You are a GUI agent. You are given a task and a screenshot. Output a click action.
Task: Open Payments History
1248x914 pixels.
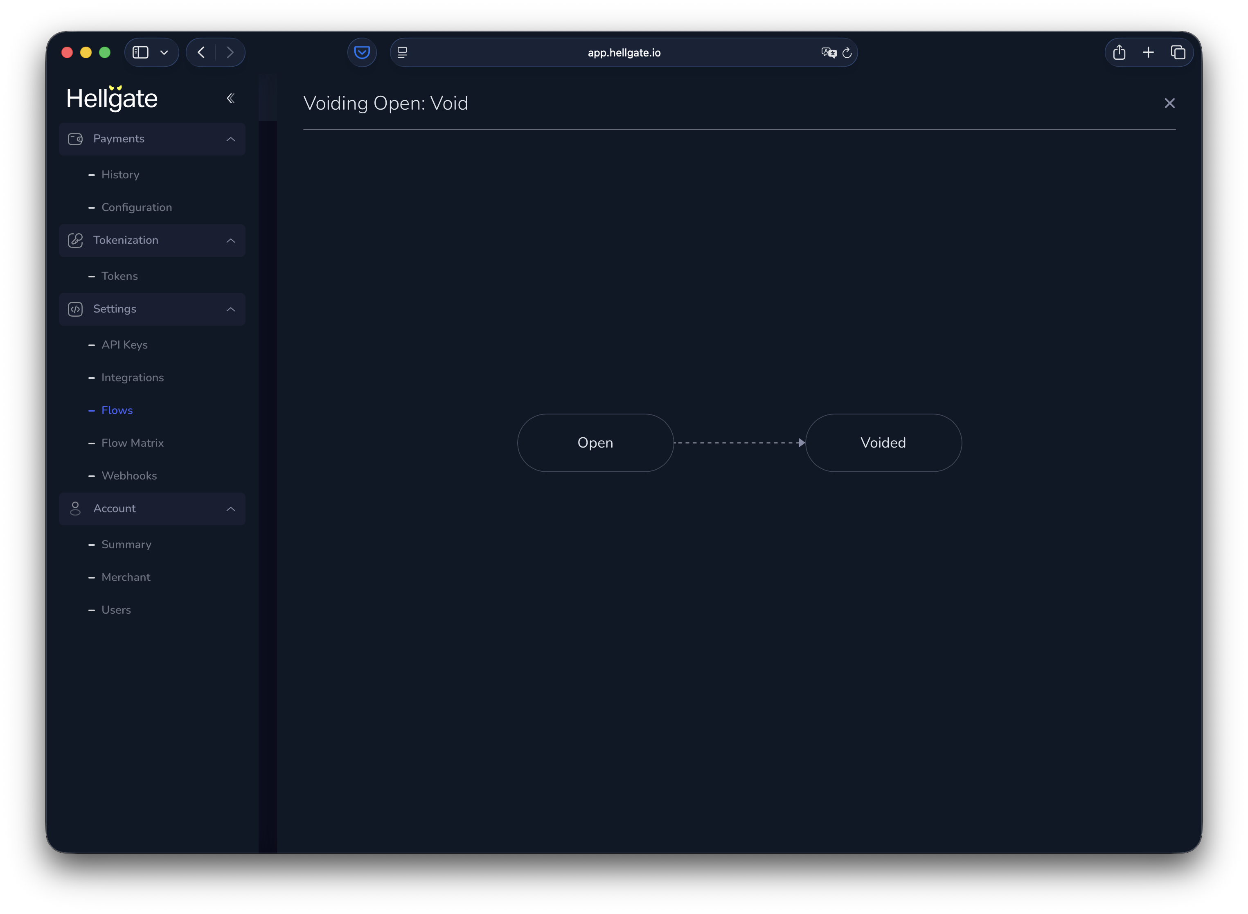click(x=120, y=175)
